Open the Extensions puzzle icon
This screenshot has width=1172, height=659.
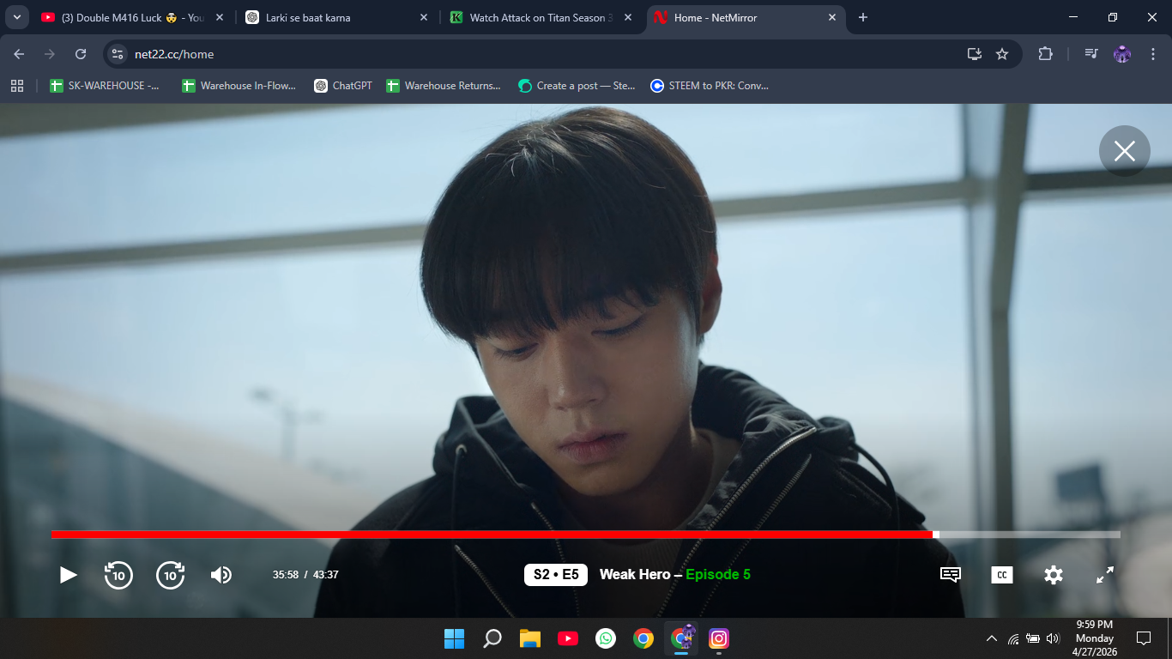(1045, 54)
